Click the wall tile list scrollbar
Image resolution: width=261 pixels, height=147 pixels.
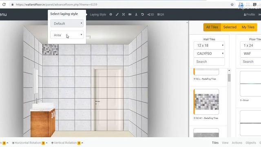tap(229, 78)
